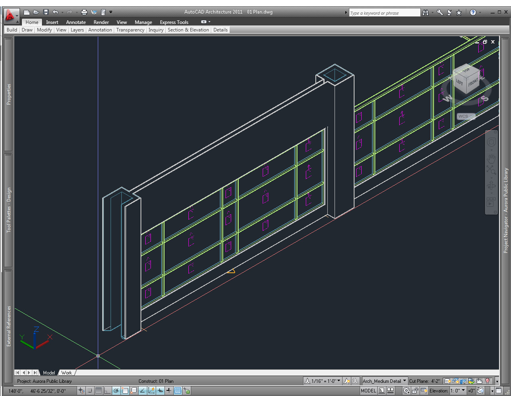The height and width of the screenshot is (396, 511).
Task: Click the Project Navigator icon in quick access toolbar
Action: tap(103, 12)
